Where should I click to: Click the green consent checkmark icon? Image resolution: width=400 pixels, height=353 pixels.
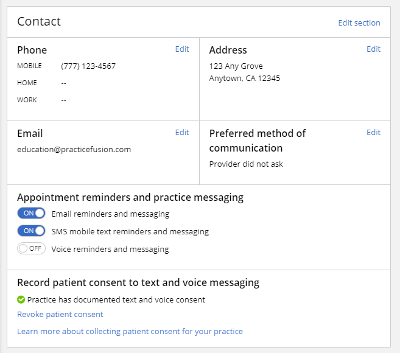(x=21, y=299)
